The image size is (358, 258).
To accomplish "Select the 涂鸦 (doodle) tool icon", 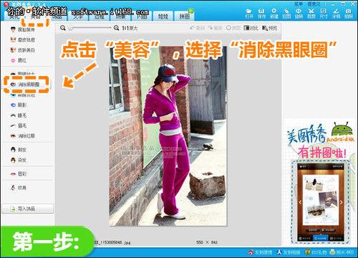I will (336, 14).
